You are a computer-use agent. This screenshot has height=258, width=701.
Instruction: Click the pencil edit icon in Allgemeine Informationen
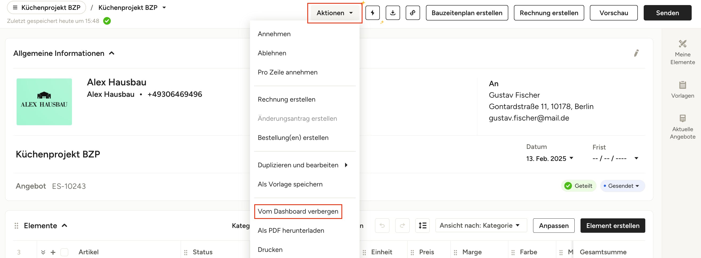636,53
